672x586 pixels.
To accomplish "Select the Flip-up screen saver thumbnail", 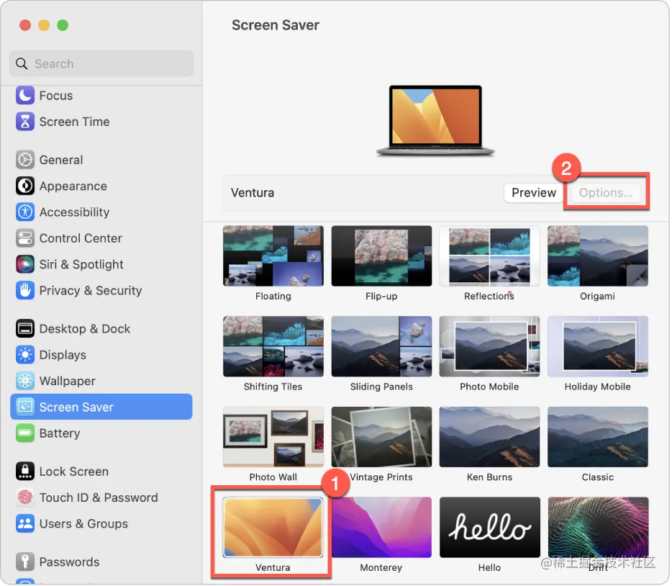I will [381, 256].
